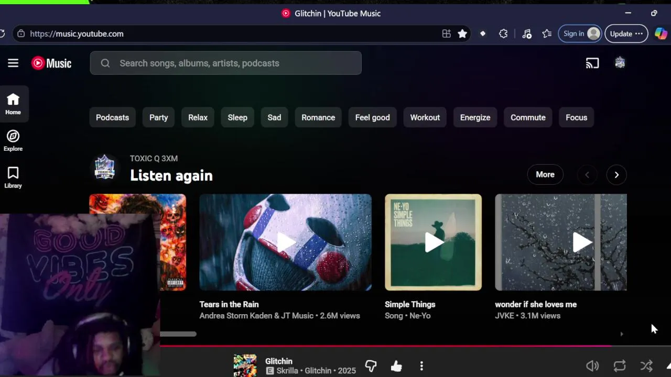This screenshot has width=671, height=377.
Task: Select the Energize chip
Action: pyautogui.click(x=475, y=117)
